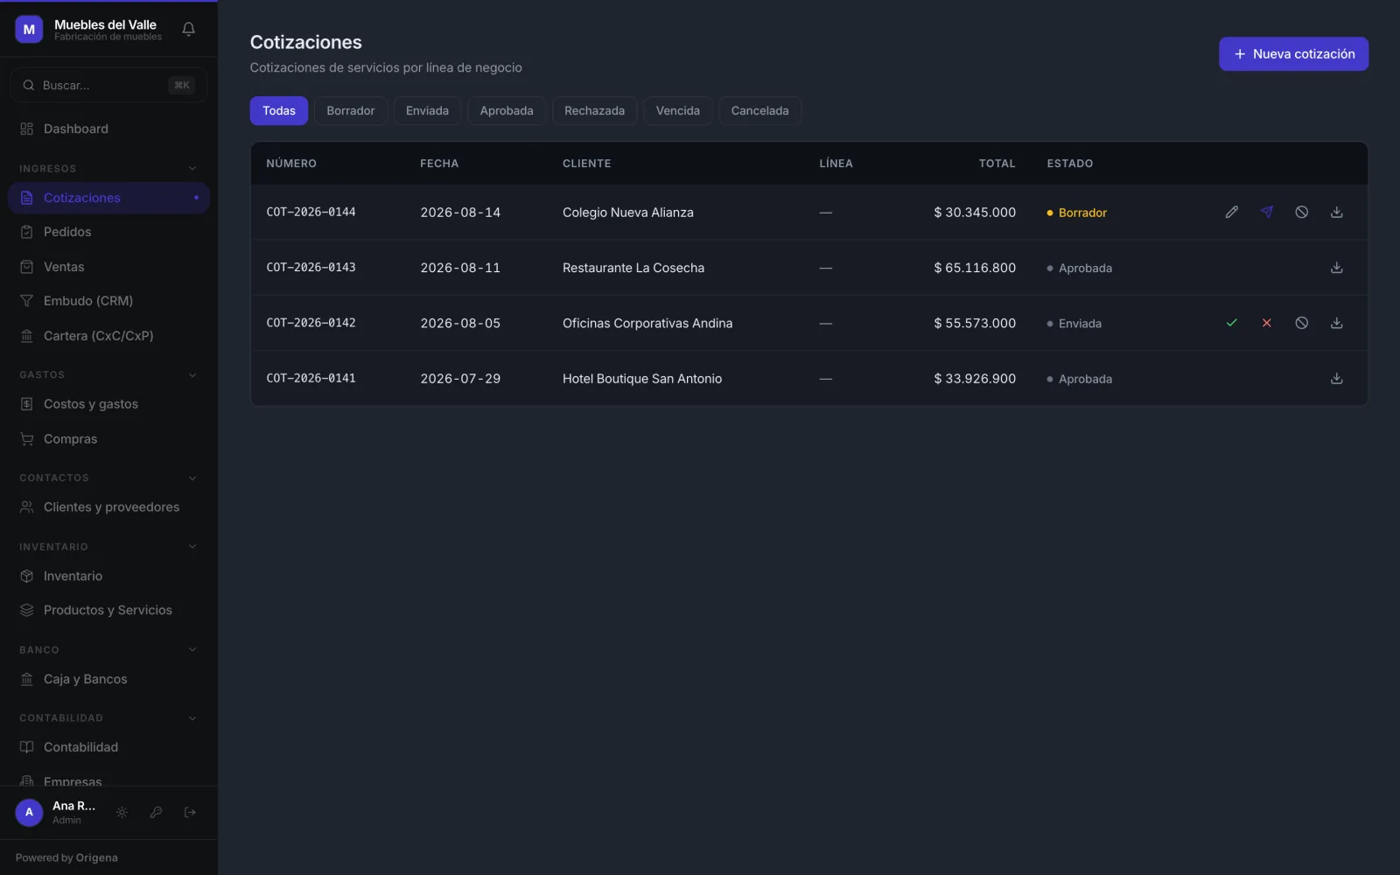1400x875 pixels.
Task: Open Compras page
Action: pyautogui.click(x=108, y=439)
